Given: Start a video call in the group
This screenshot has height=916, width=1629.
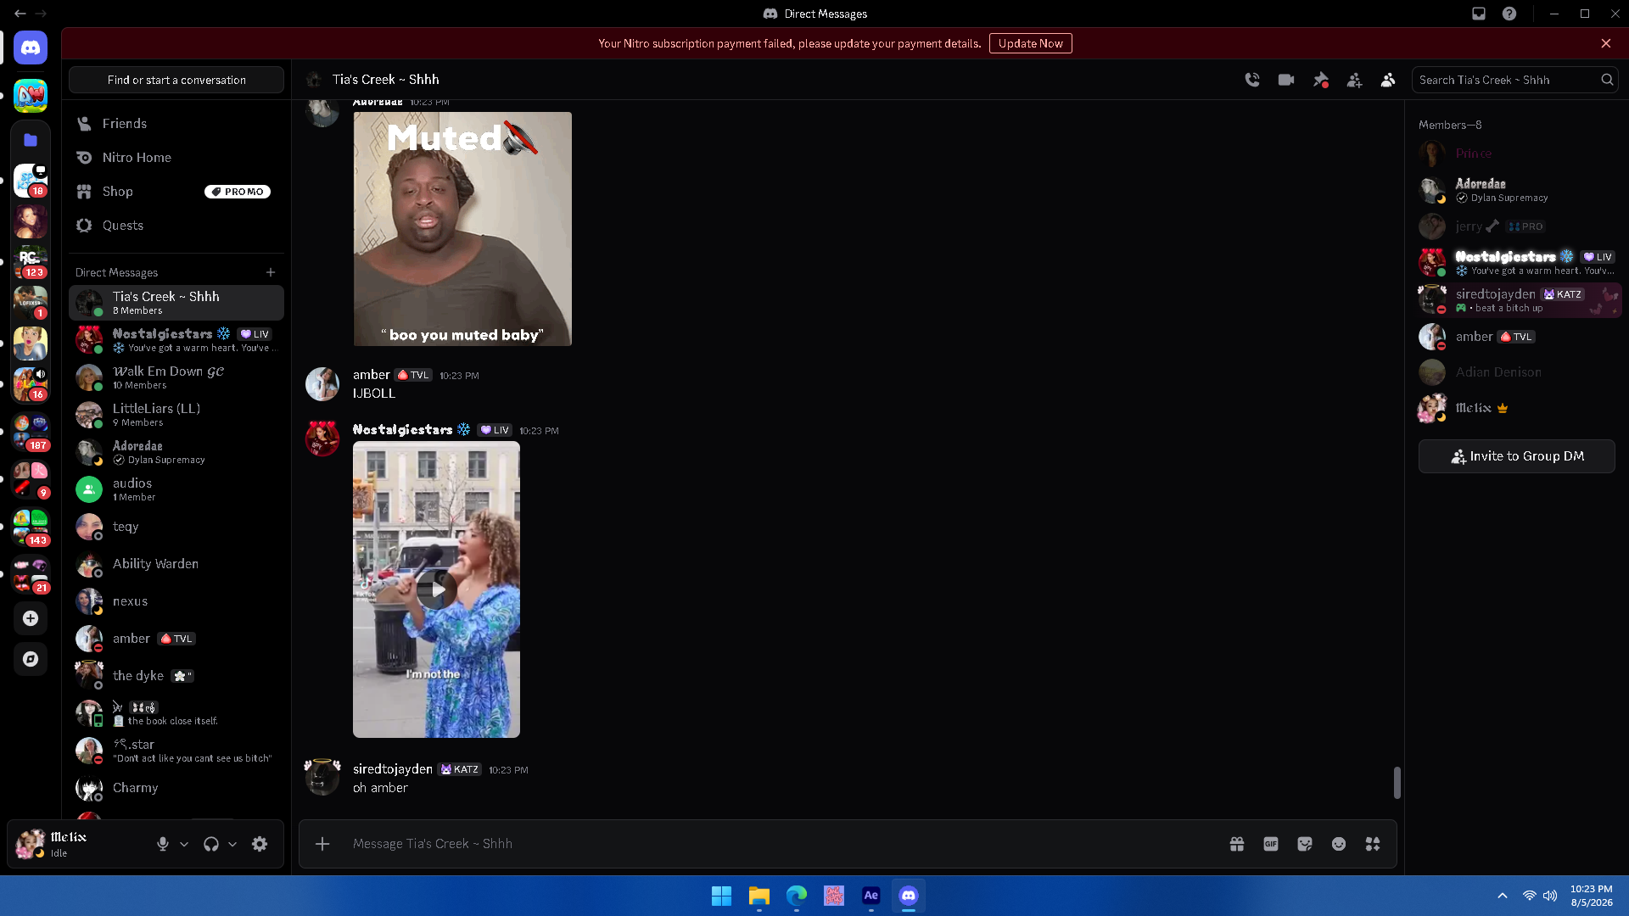Looking at the screenshot, I should [x=1286, y=80].
